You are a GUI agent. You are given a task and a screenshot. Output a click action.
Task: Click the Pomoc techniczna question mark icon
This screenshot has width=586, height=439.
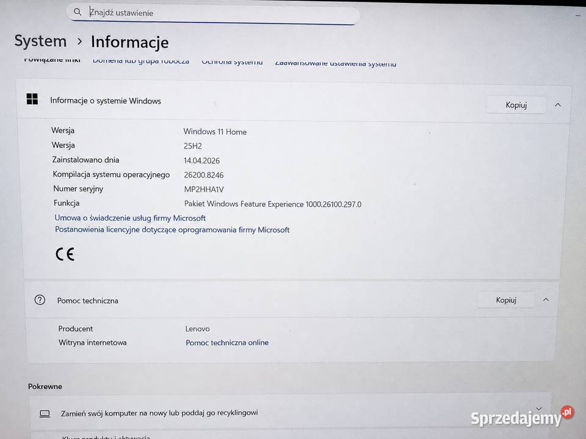pos(40,300)
